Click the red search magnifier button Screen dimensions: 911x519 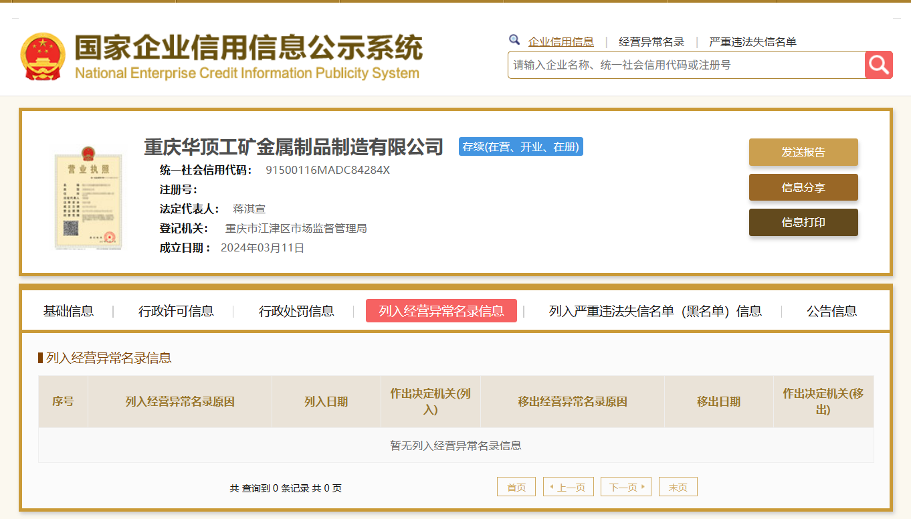point(878,65)
